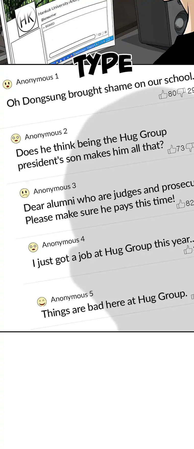This screenshot has width=194, height=449.
Task: Click the text input bar on the board
Action: pyautogui.click(x=72, y=46)
